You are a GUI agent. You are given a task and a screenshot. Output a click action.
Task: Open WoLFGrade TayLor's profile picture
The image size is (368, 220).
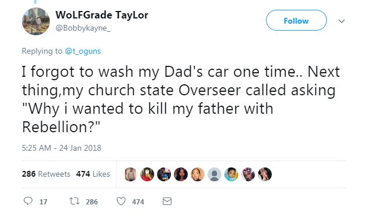(x=36, y=21)
